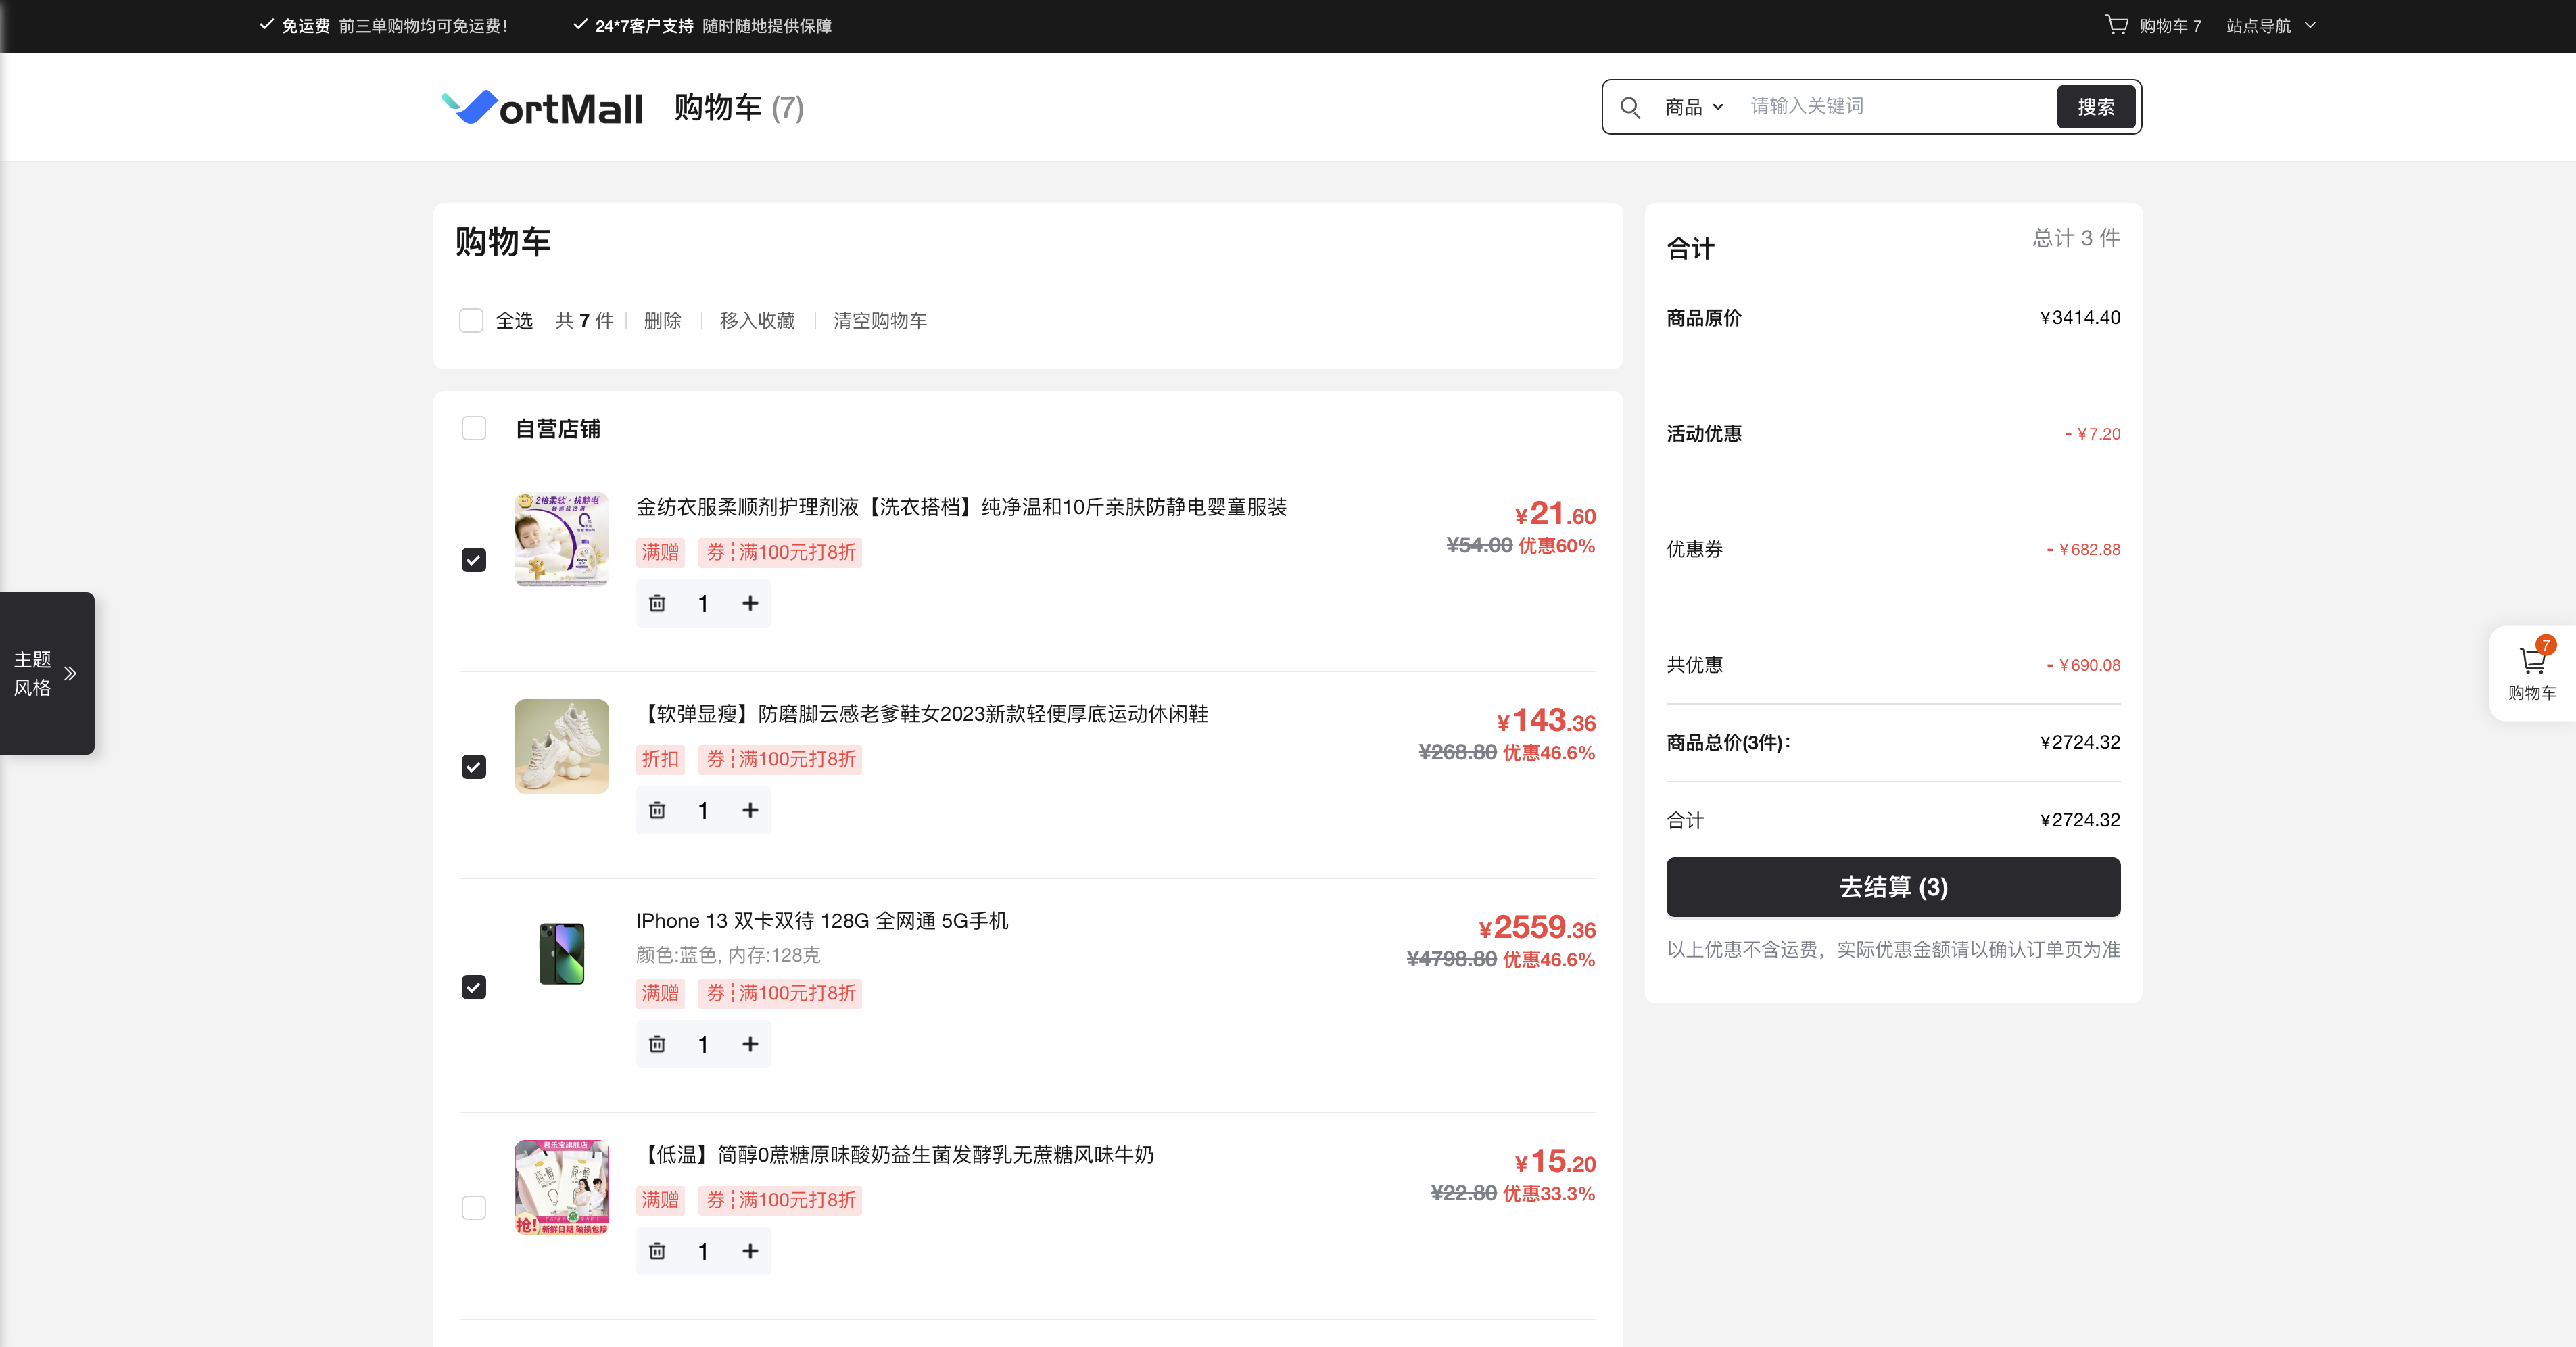Click the 搜索 button
2576x1347 pixels.
pyautogui.click(x=2096, y=107)
